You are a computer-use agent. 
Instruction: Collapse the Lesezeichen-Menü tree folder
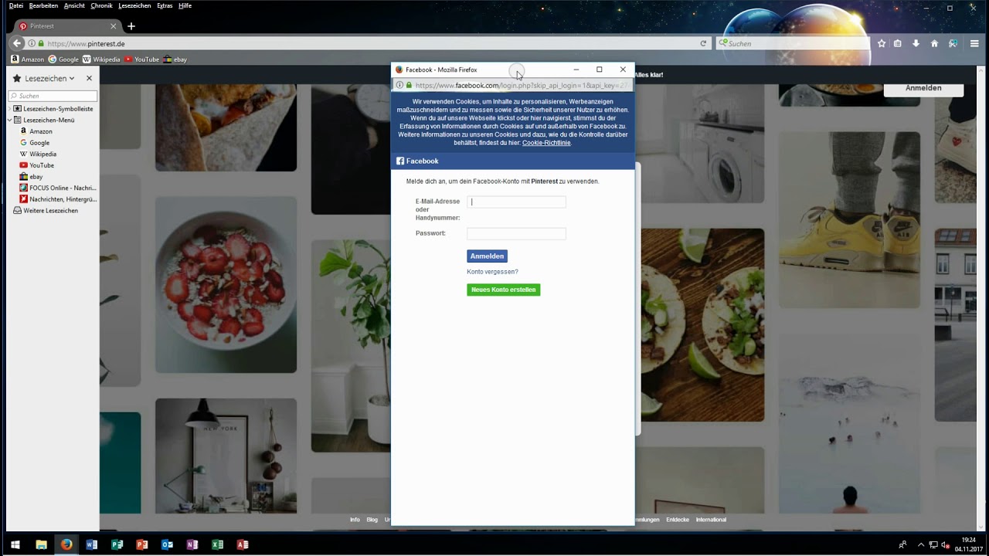(x=10, y=120)
